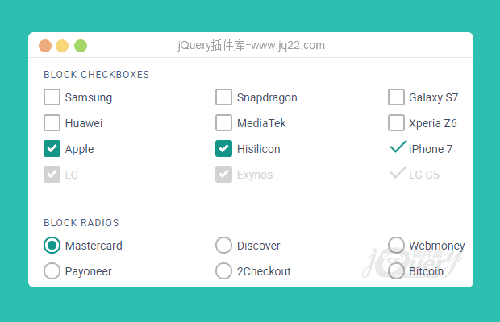Select the Bitcoin radio button
The width and height of the screenshot is (500, 322).
(x=396, y=271)
